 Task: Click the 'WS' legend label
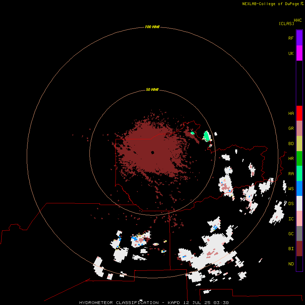[x=291, y=189]
